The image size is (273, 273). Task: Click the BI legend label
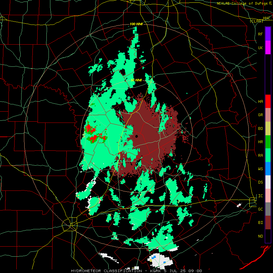[x=260, y=223]
